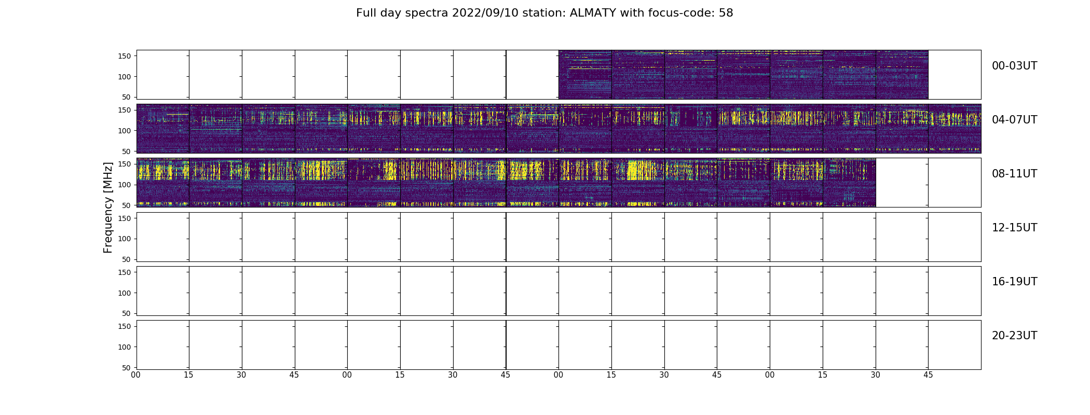This screenshot has height=415, width=1090.
Task: Click the '150' tick label of the 00-03UT row
Action: [x=125, y=56]
